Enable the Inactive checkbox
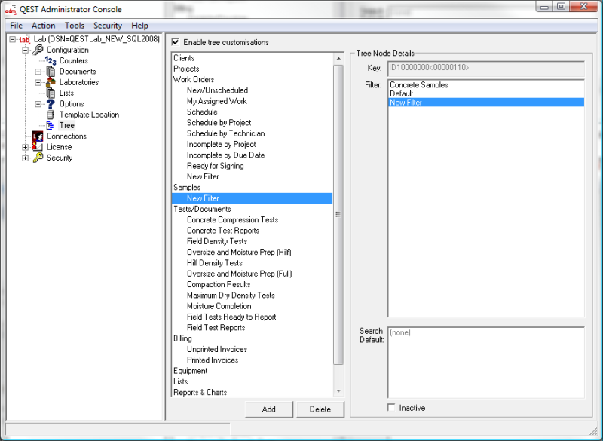Screen dimensions: 603x441 (x=390, y=408)
